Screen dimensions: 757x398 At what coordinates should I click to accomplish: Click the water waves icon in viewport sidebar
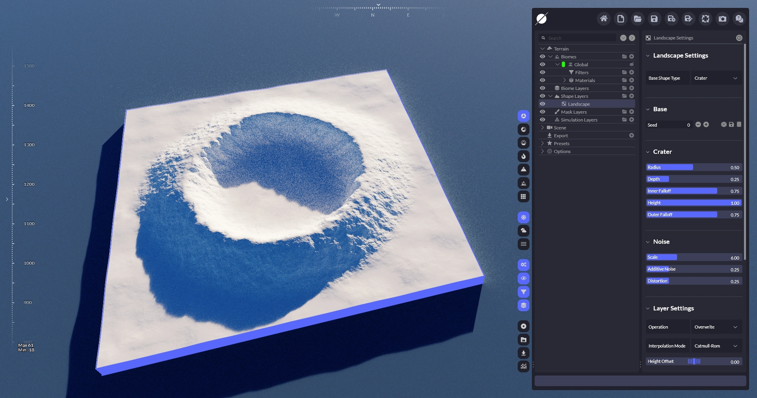(523, 244)
